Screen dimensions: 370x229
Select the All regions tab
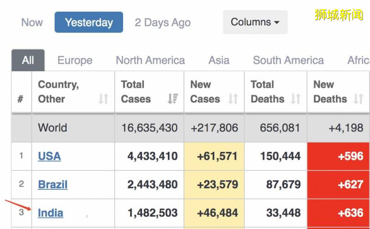[28, 60]
